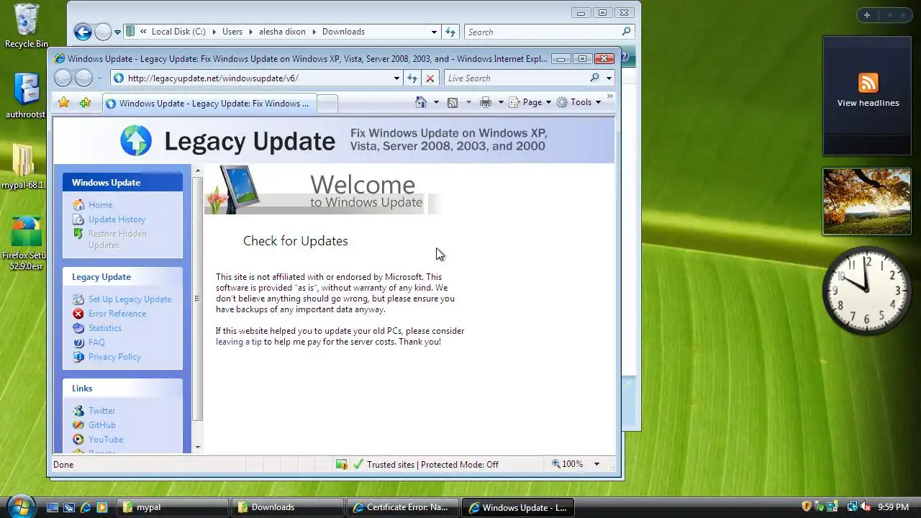Select the authrootstl desktop icon
This screenshot has width=921, height=518.
click(26, 95)
